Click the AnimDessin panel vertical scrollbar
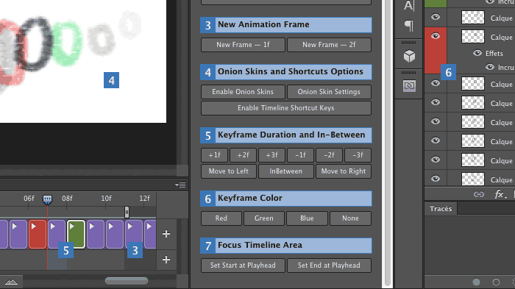This screenshot has height=289, width=515. [387, 143]
